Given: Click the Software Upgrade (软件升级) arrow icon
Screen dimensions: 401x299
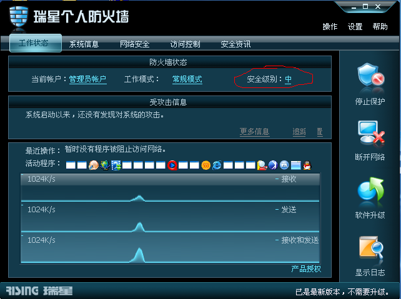Looking at the screenshot, I should (371, 189).
